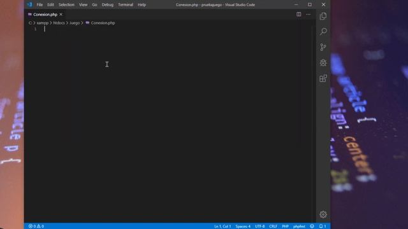Click the htdocs breadcrumb segment

(x=59, y=23)
